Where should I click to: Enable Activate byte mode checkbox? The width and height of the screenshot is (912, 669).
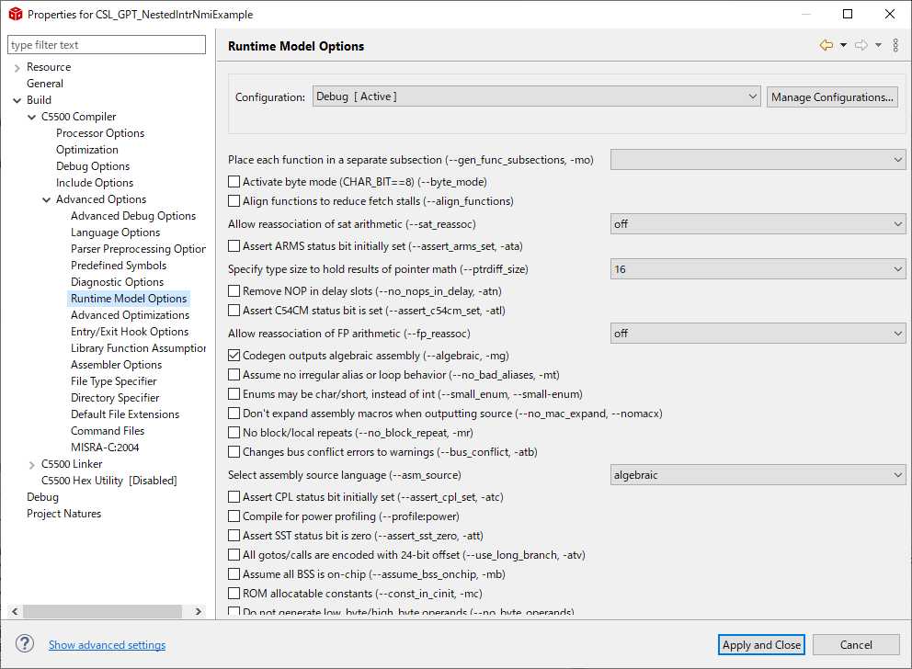click(x=234, y=182)
